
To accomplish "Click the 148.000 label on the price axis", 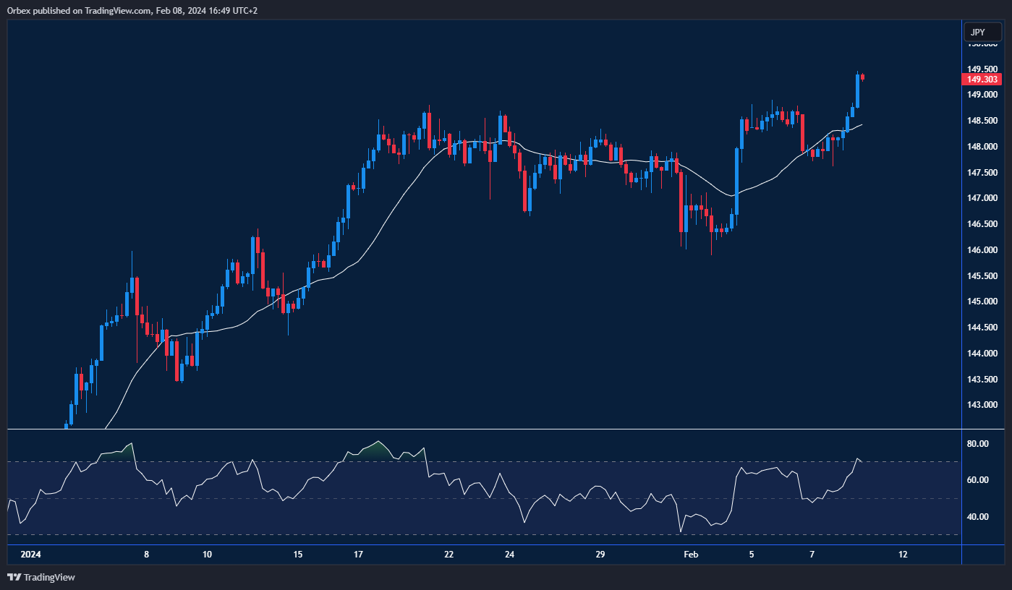I will click(x=982, y=147).
